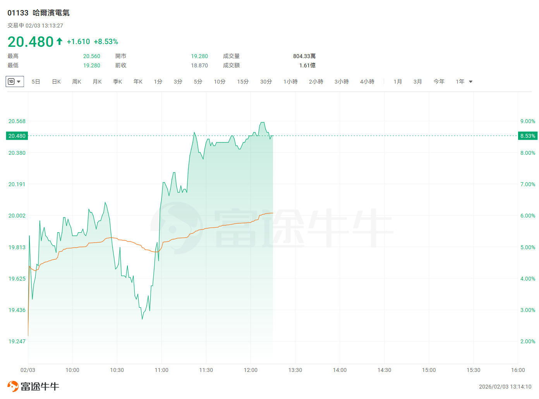This screenshot has width=539, height=399.
Task: Select the 30分 interval
Action: pyautogui.click(x=266, y=82)
